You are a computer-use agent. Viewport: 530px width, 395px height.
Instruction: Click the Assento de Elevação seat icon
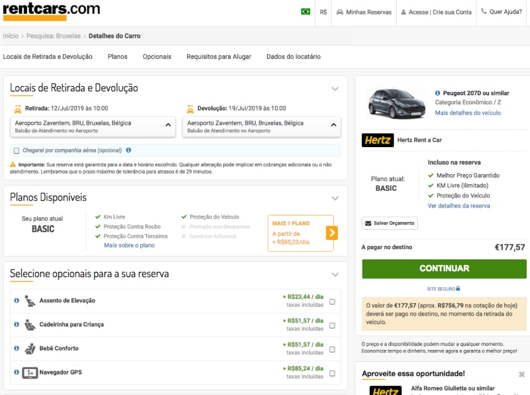point(30,301)
